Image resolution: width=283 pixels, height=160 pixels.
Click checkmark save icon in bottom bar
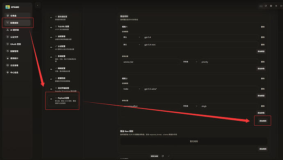click(x=169, y=156)
